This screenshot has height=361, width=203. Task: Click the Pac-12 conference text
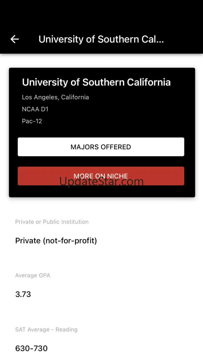(x=32, y=121)
